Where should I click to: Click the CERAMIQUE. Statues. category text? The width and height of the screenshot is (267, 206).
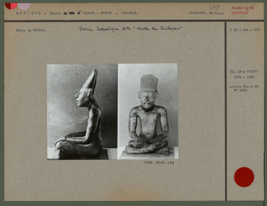tap(206, 13)
